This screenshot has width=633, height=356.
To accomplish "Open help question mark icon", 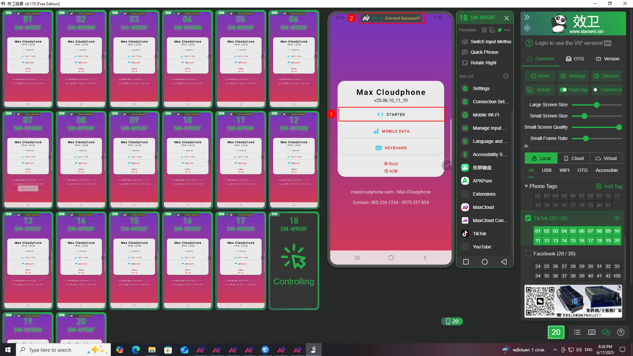I will pos(621,332).
